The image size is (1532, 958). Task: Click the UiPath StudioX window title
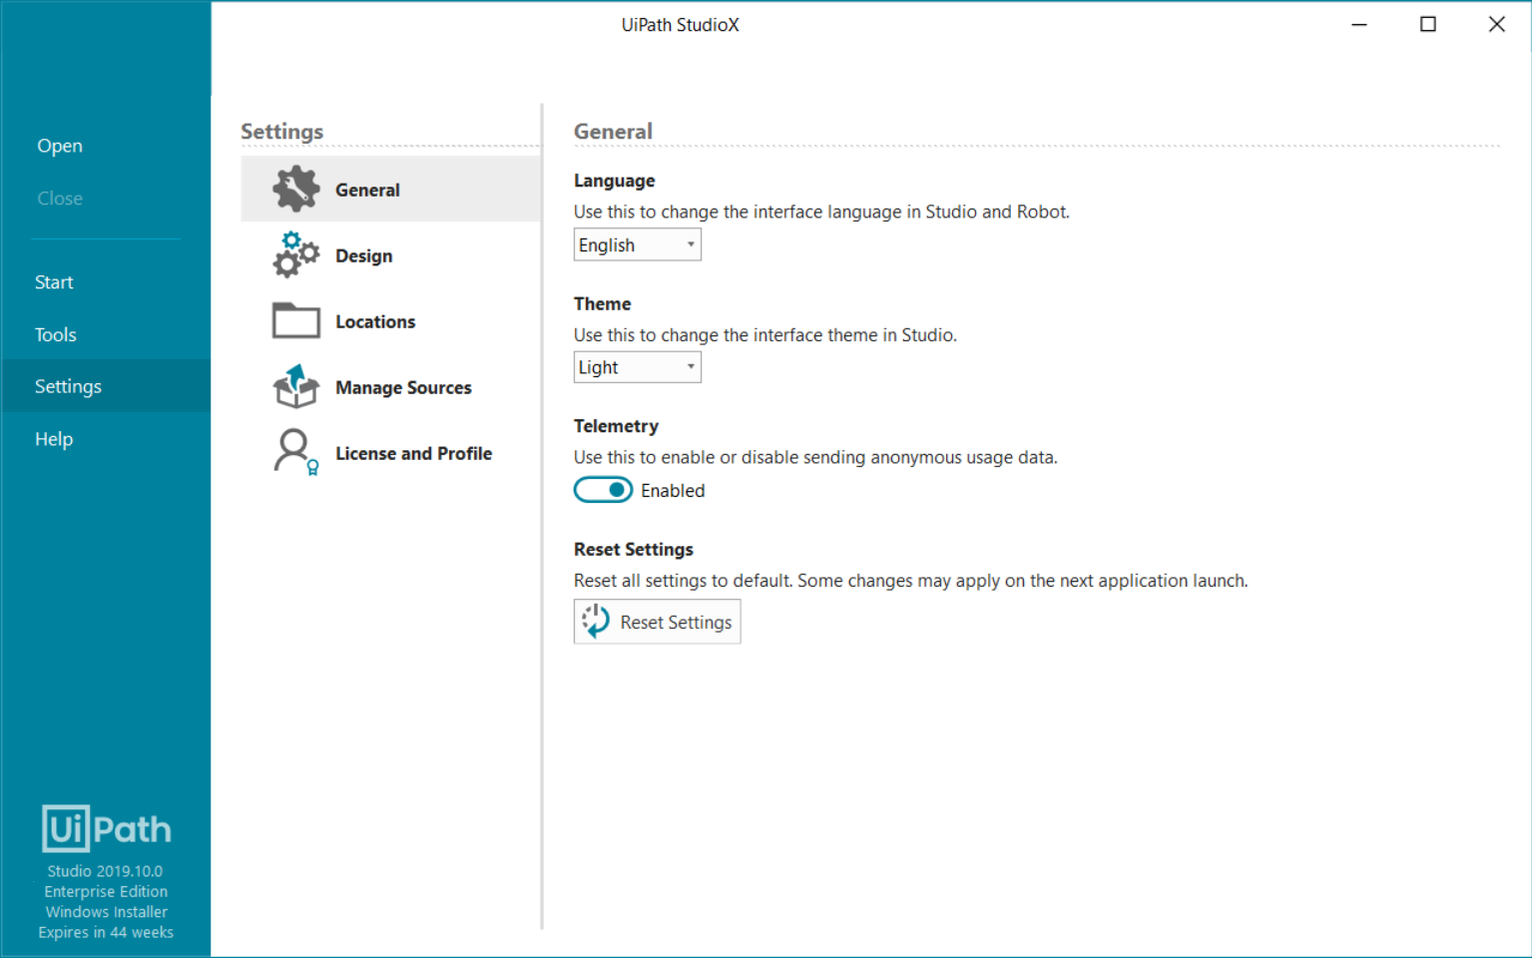click(680, 25)
